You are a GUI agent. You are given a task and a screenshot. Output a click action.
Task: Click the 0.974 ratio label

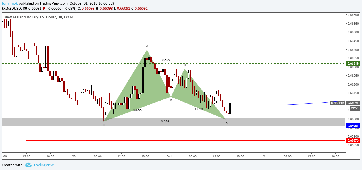[x=165, y=121]
